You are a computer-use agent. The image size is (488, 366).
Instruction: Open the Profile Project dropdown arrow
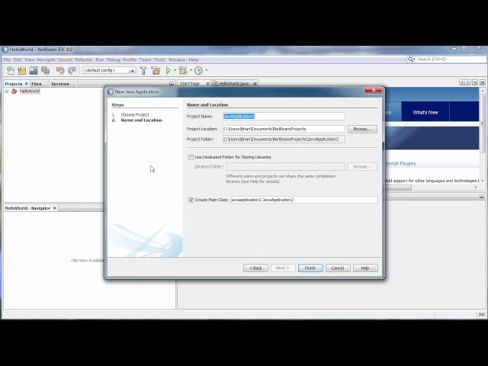206,70
